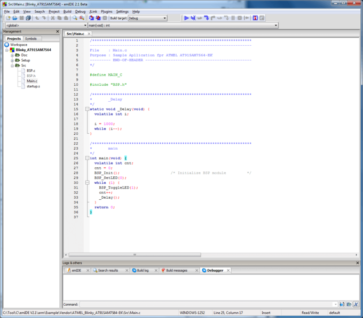Click the Step into debug icon

[x=206, y=18]
